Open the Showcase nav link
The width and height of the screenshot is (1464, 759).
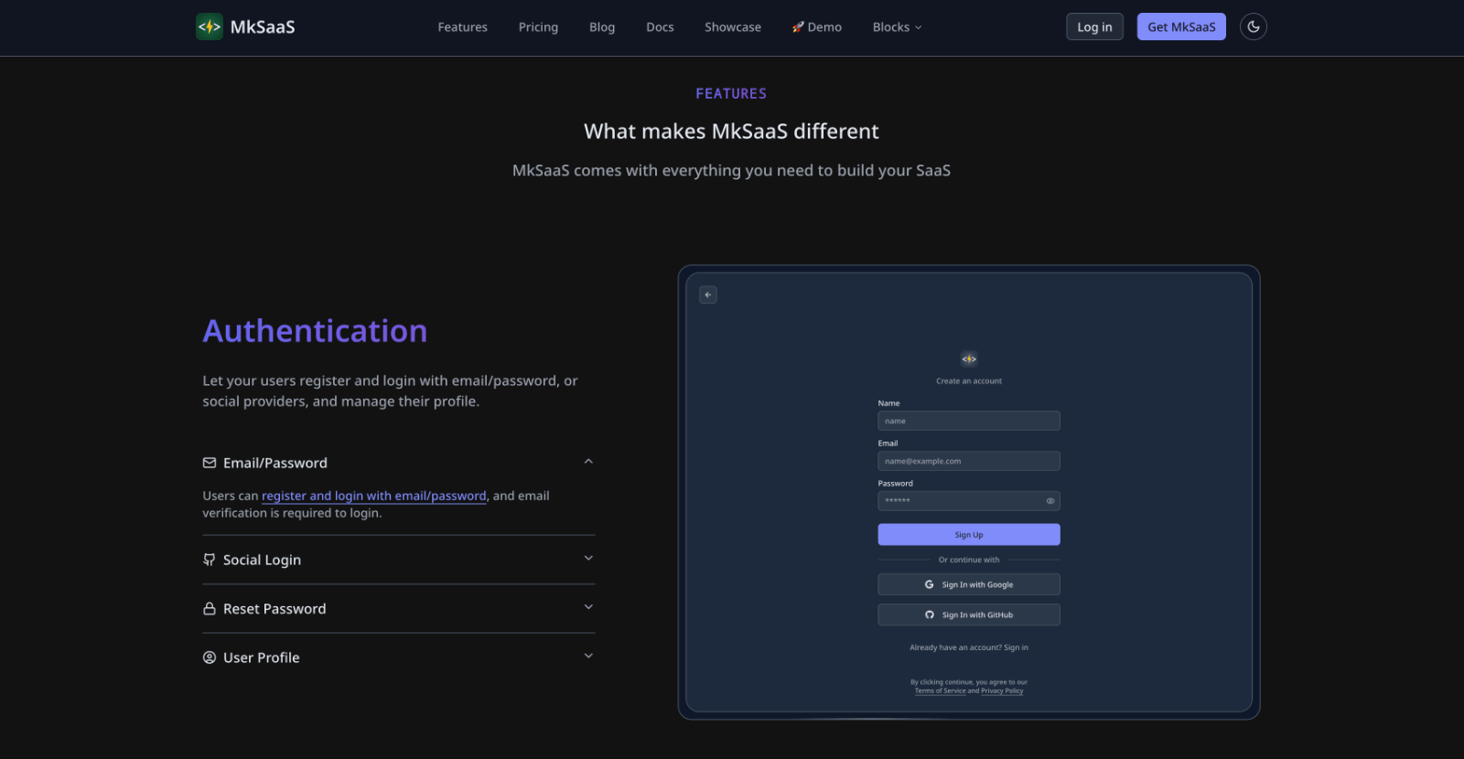[733, 27]
